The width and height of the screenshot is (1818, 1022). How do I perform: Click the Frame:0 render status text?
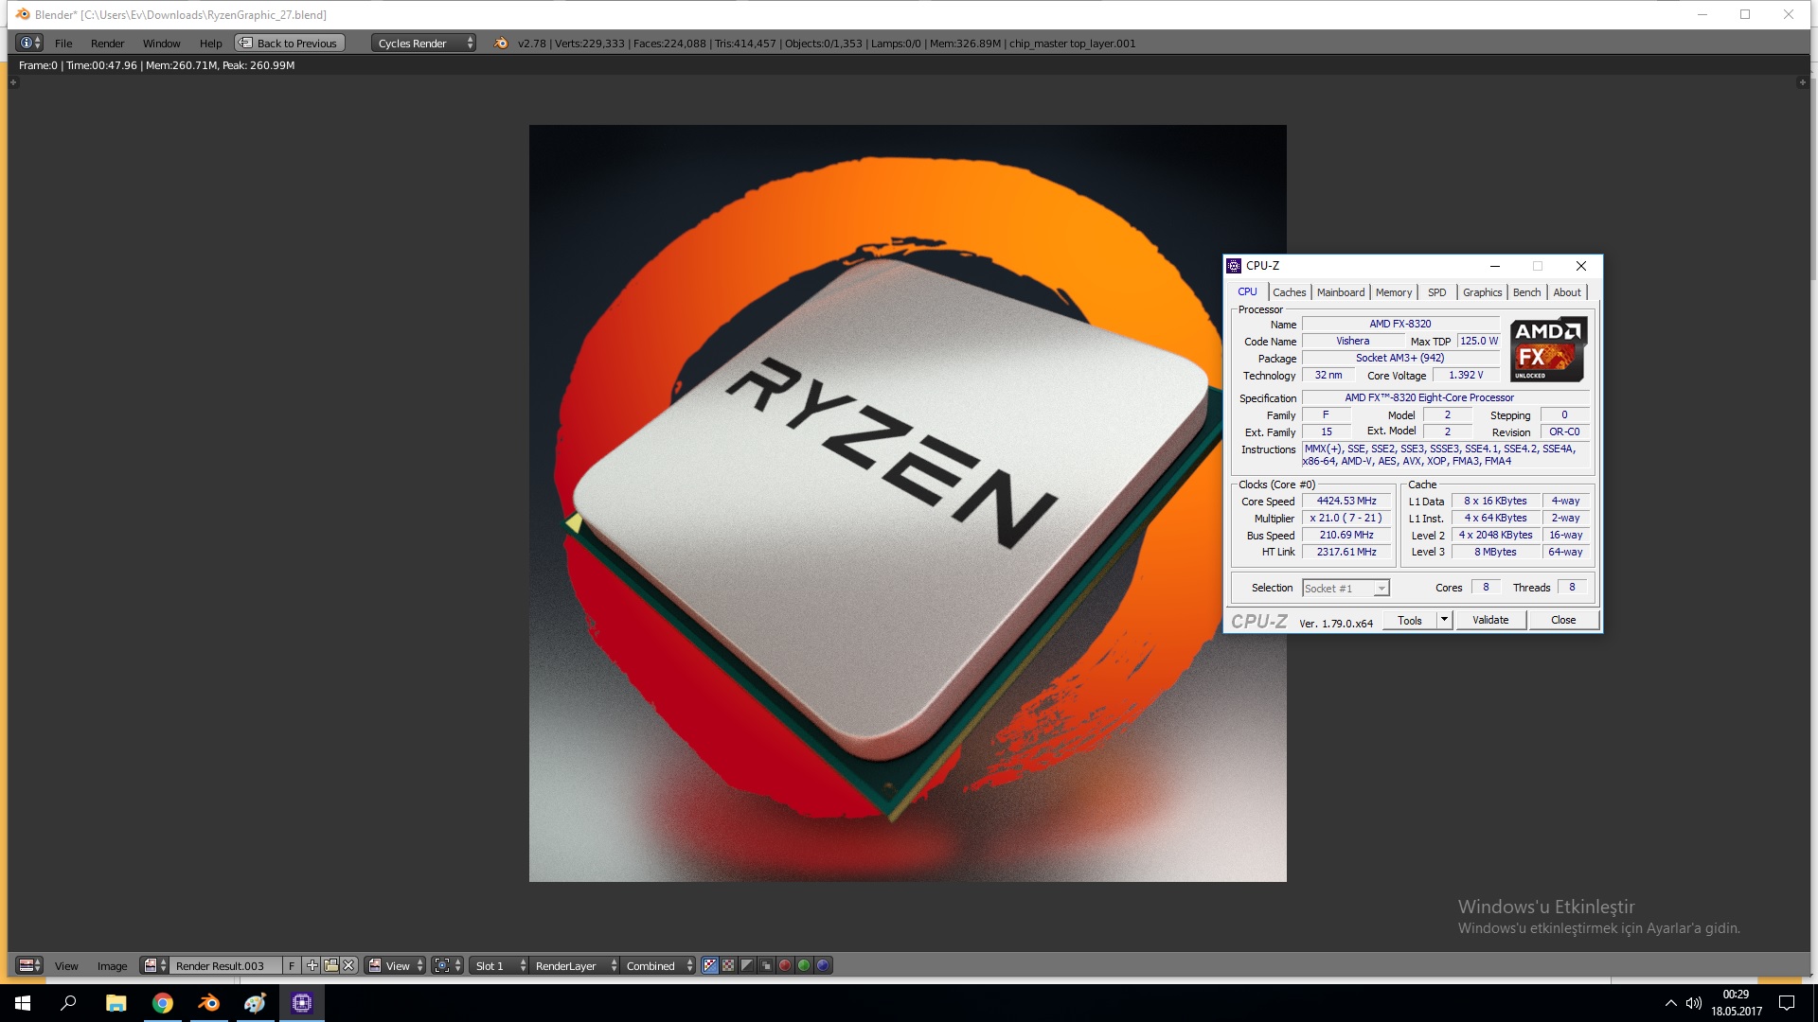(x=156, y=65)
